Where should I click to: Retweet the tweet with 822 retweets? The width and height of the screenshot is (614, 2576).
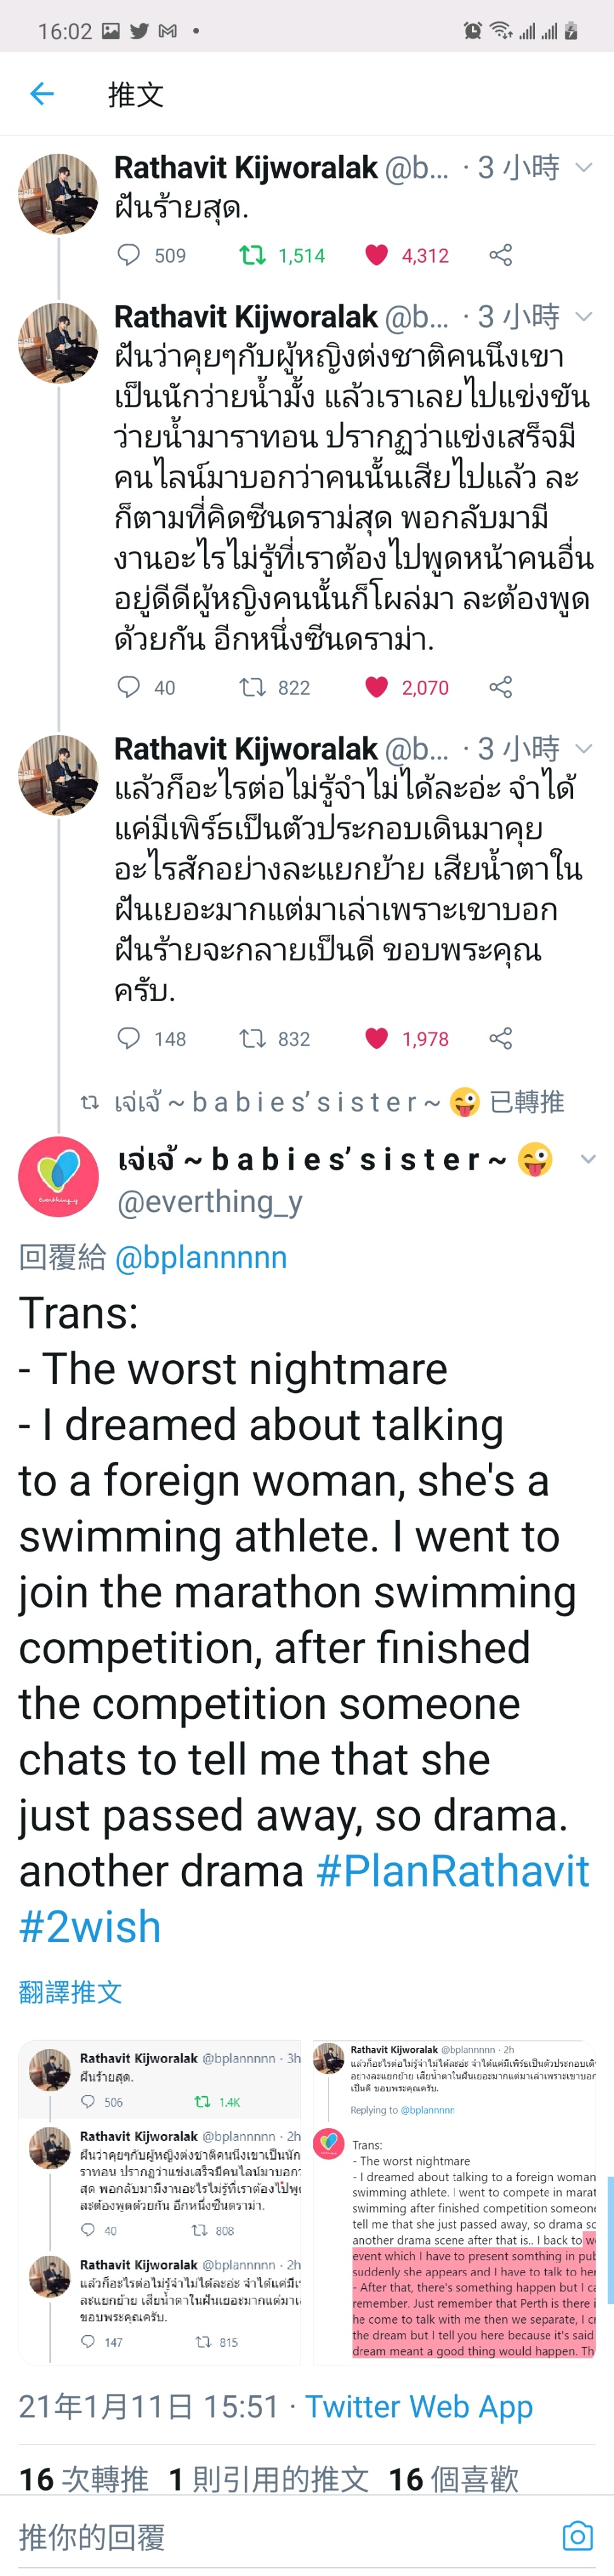coord(253,687)
